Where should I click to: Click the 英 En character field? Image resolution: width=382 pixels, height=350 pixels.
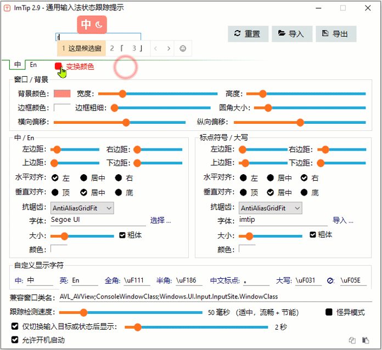(85, 280)
